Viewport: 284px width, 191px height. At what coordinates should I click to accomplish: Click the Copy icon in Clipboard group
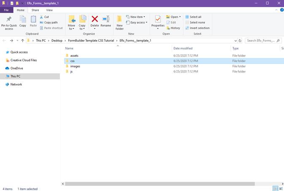23,21
